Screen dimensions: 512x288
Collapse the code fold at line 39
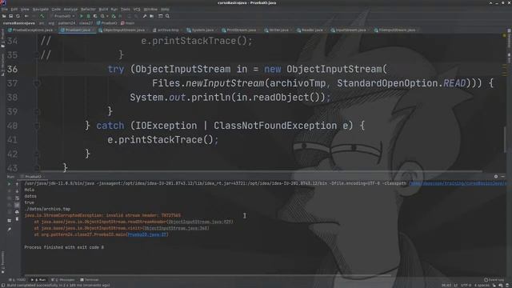tap(37, 112)
